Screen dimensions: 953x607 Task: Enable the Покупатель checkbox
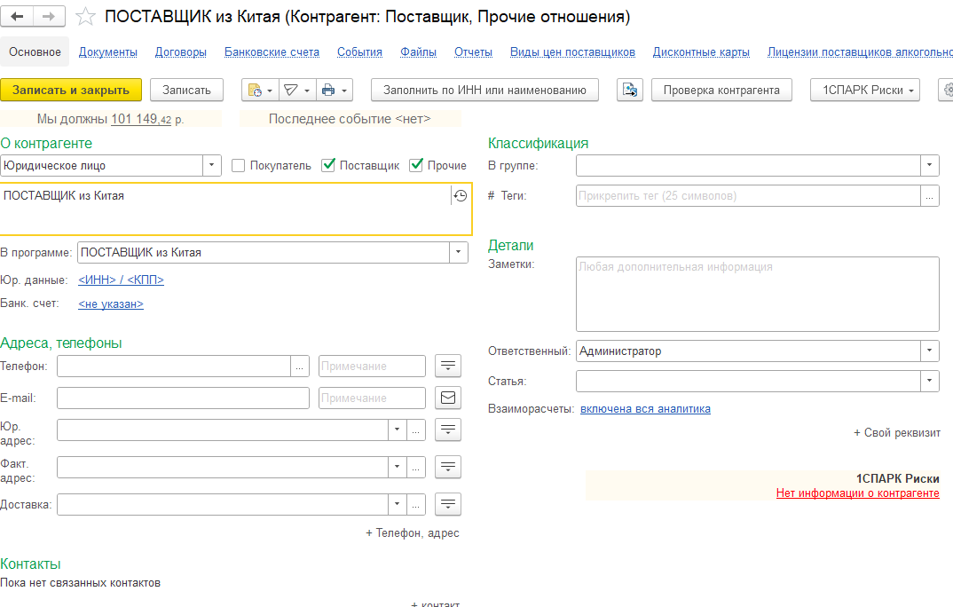click(238, 165)
